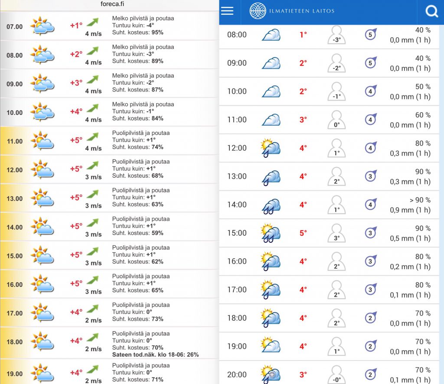This screenshot has height=384, width=444.
Task: Click the '0,9 mm (1 h)' rainfall value
Action: pos(410,210)
